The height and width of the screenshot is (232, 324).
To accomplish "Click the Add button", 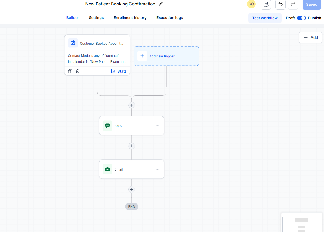I will point(311,38).
